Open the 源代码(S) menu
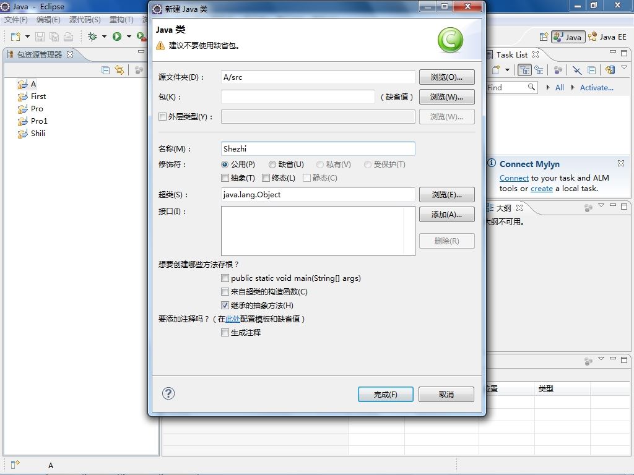This screenshot has width=634, height=475. (84, 19)
